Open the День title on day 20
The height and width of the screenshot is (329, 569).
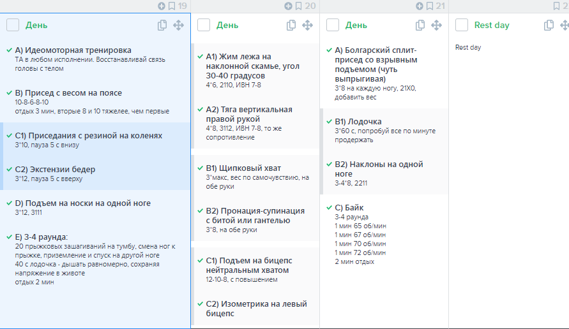point(227,26)
